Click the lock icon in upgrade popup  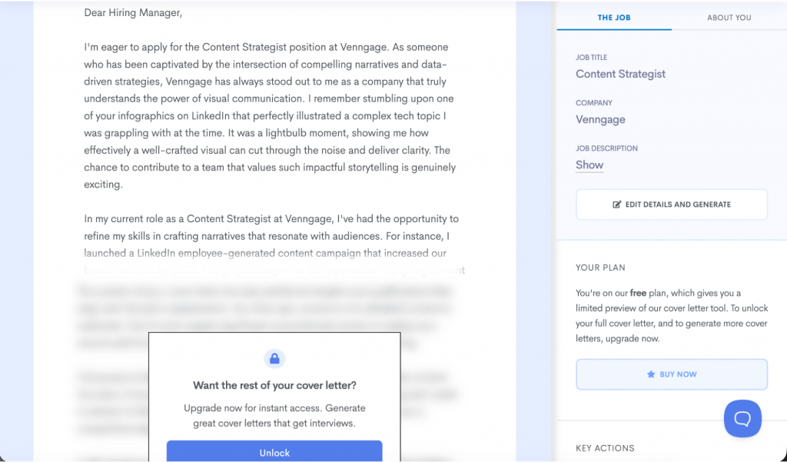pyautogui.click(x=274, y=358)
